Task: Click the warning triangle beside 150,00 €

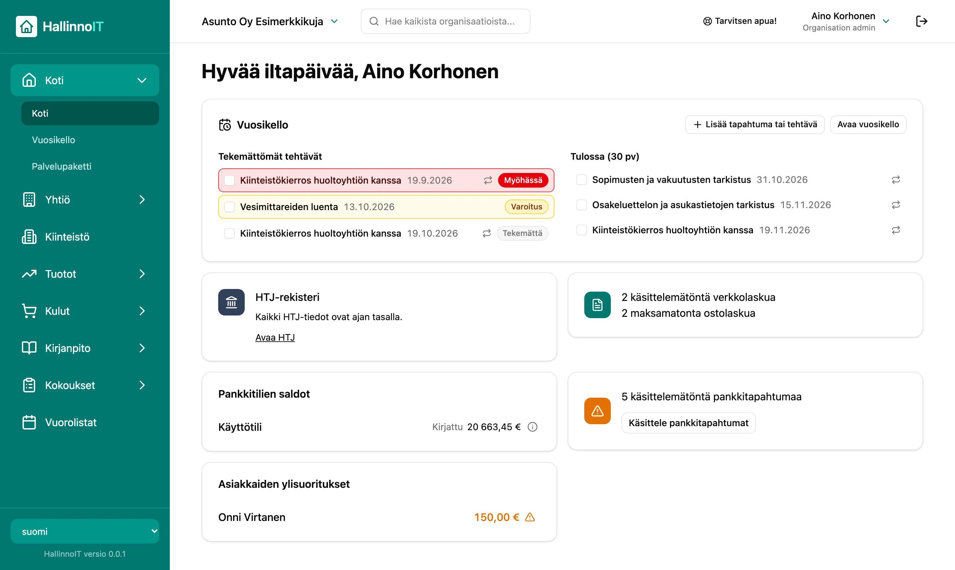Action: (x=530, y=517)
